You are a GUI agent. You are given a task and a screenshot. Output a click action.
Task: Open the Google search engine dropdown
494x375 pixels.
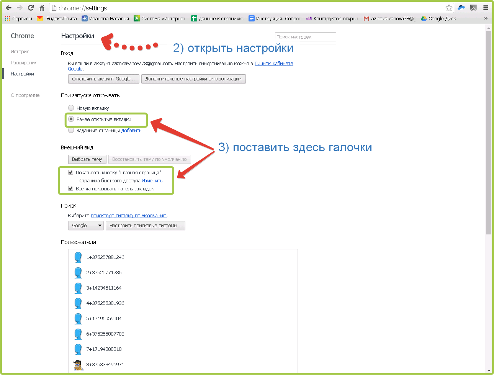point(86,226)
